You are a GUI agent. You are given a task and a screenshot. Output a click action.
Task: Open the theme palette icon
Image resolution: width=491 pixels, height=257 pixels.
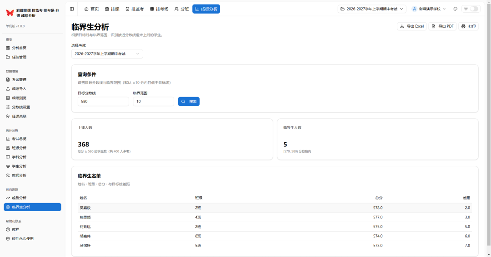(x=455, y=9)
